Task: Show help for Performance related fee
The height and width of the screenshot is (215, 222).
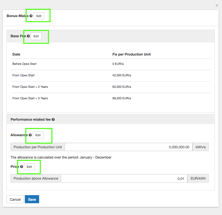Action: click(x=53, y=119)
